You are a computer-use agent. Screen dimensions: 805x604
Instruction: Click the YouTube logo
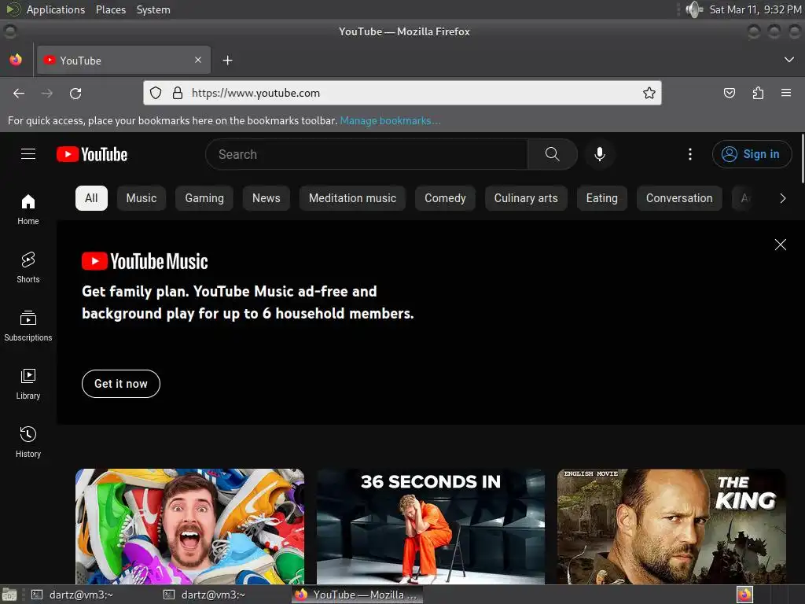[x=92, y=154]
